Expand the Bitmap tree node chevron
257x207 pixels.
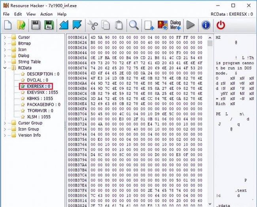tap(5, 44)
